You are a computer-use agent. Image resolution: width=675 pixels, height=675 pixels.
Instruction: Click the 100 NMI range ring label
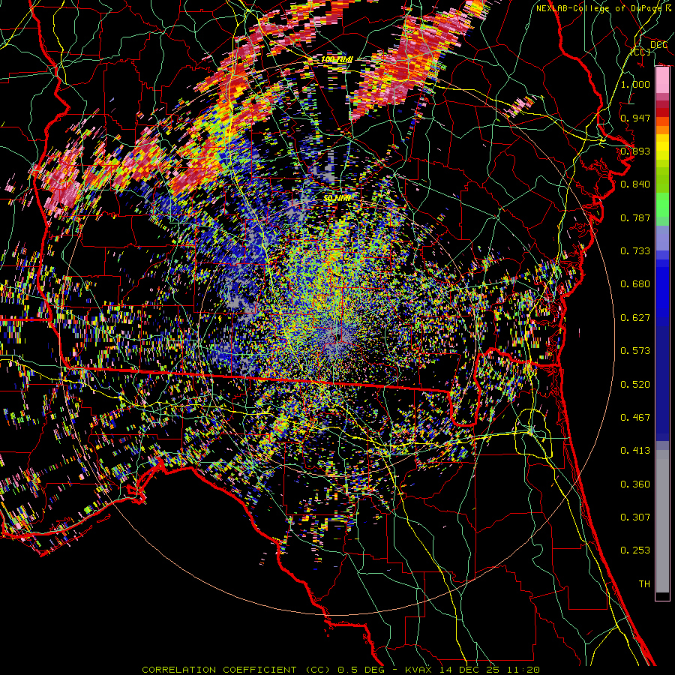point(336,59)
